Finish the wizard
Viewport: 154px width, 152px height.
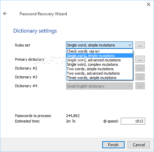coord(113,145)
